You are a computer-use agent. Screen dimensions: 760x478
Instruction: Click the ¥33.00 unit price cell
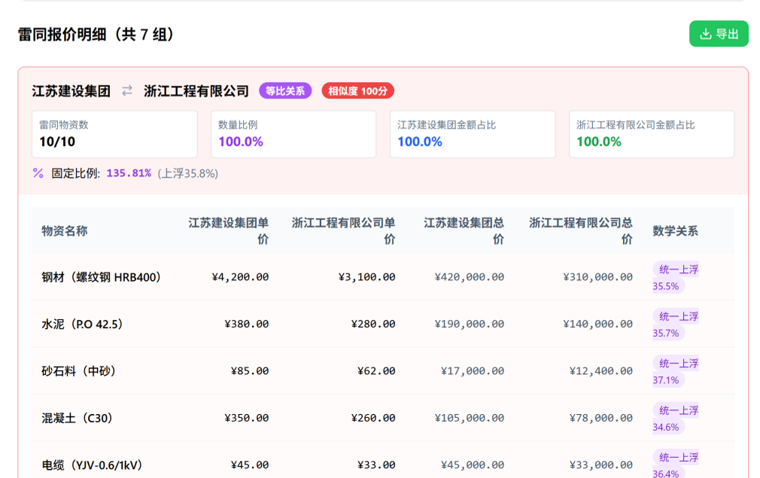[376, 465]
